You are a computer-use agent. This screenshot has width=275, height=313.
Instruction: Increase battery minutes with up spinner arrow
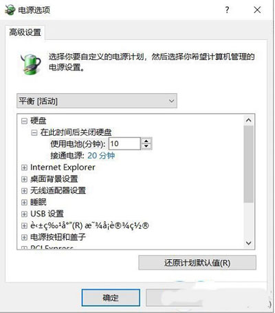[146, 141]
